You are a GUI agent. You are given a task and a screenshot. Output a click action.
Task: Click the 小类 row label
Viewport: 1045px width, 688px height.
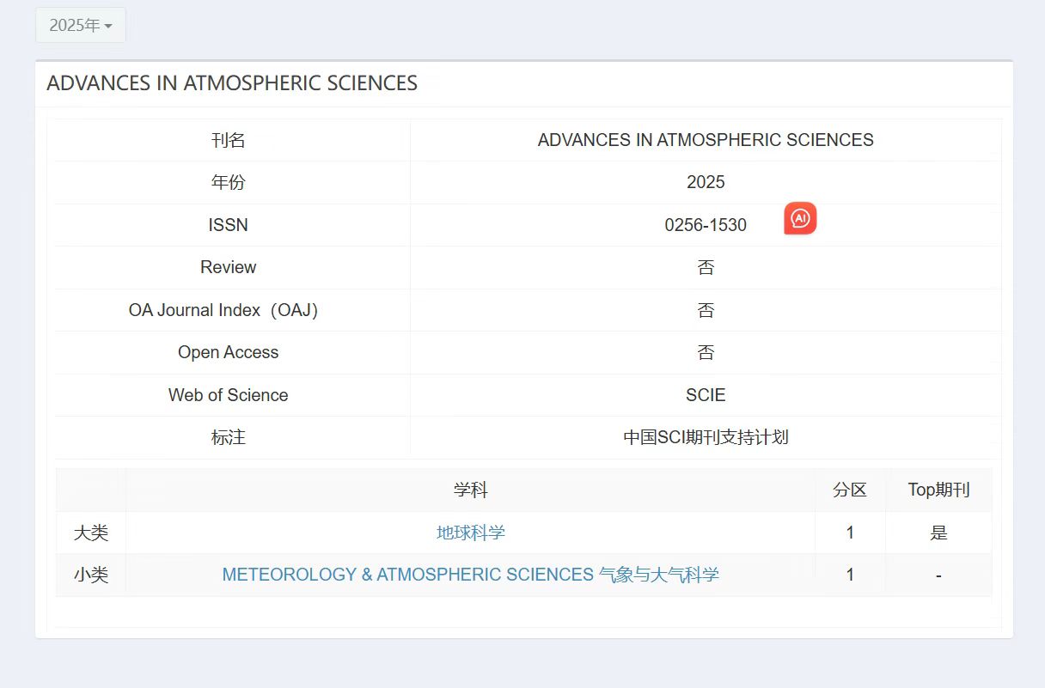click(91, 575)
